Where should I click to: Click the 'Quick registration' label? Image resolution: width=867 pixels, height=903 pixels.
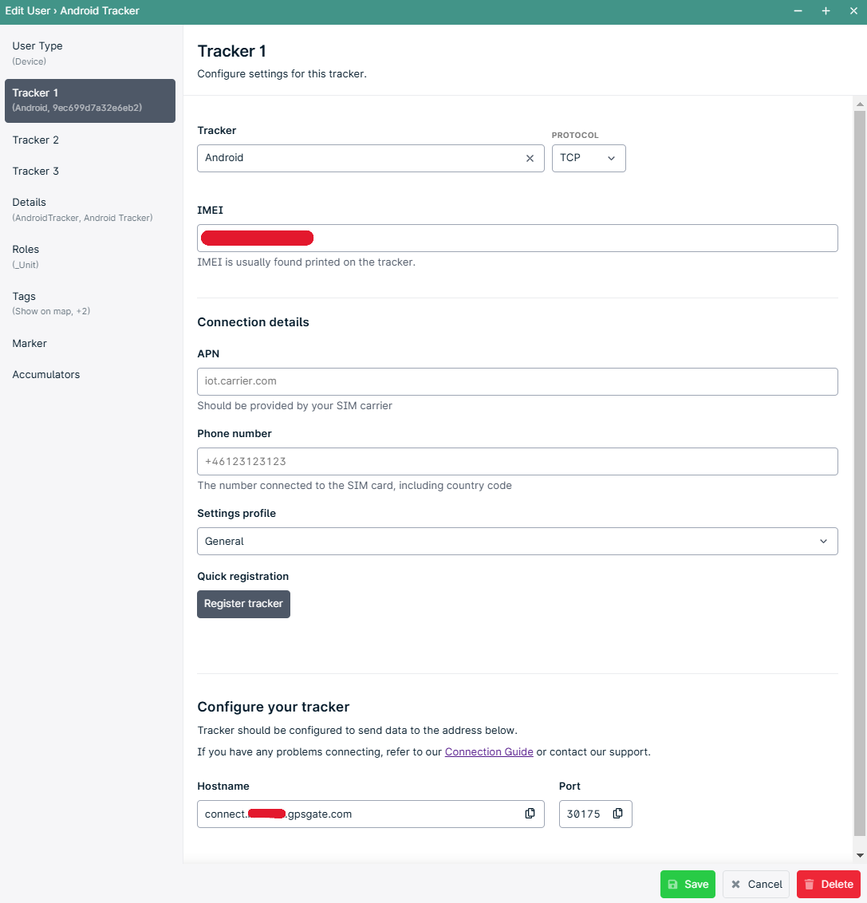243,577
